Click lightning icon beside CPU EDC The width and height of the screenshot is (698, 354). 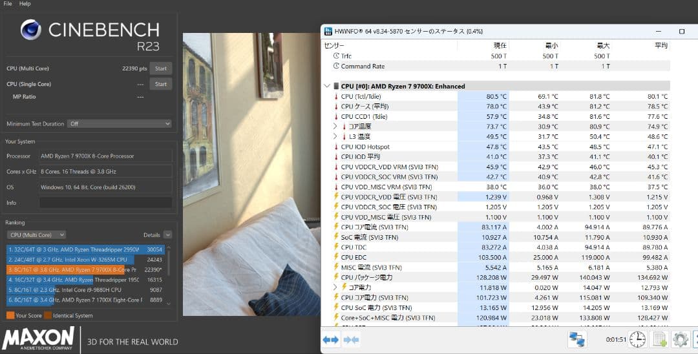tap(336, 257)
